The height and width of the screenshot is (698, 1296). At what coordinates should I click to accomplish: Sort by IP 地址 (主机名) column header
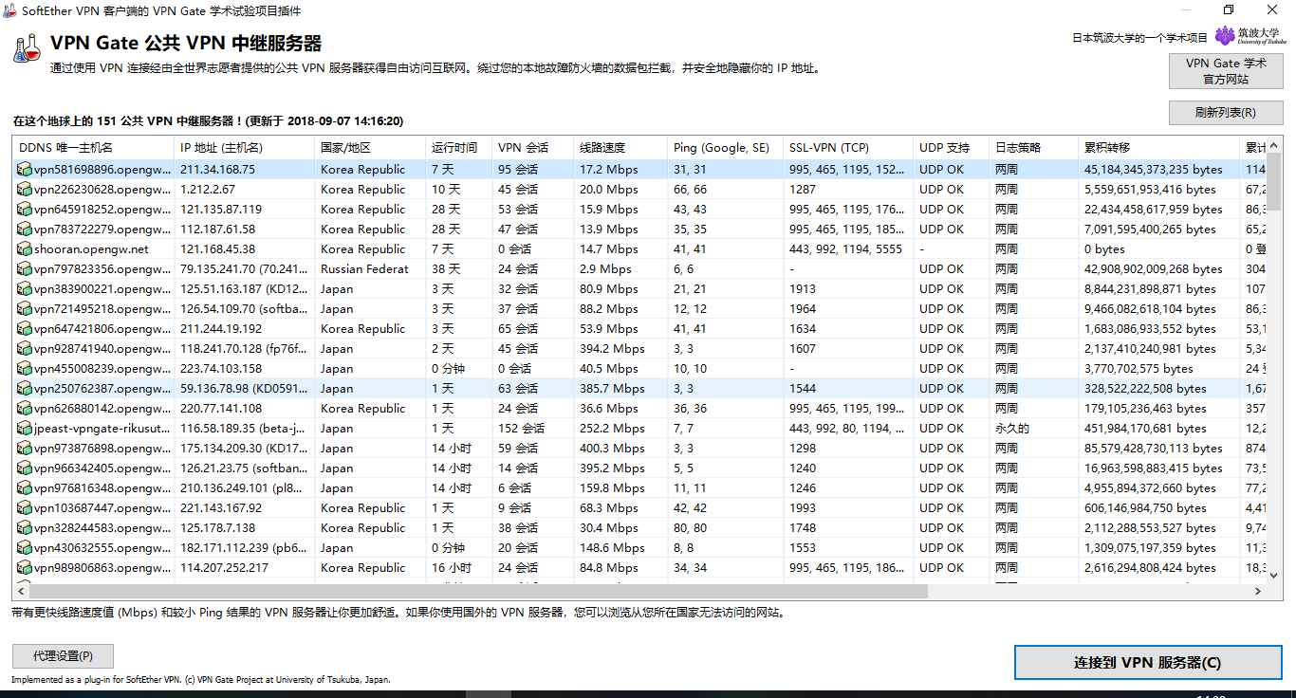pos(244,148)
